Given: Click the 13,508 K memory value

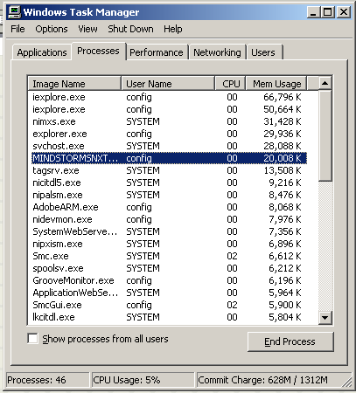Looking at the screenshot, I should [283, 170].
